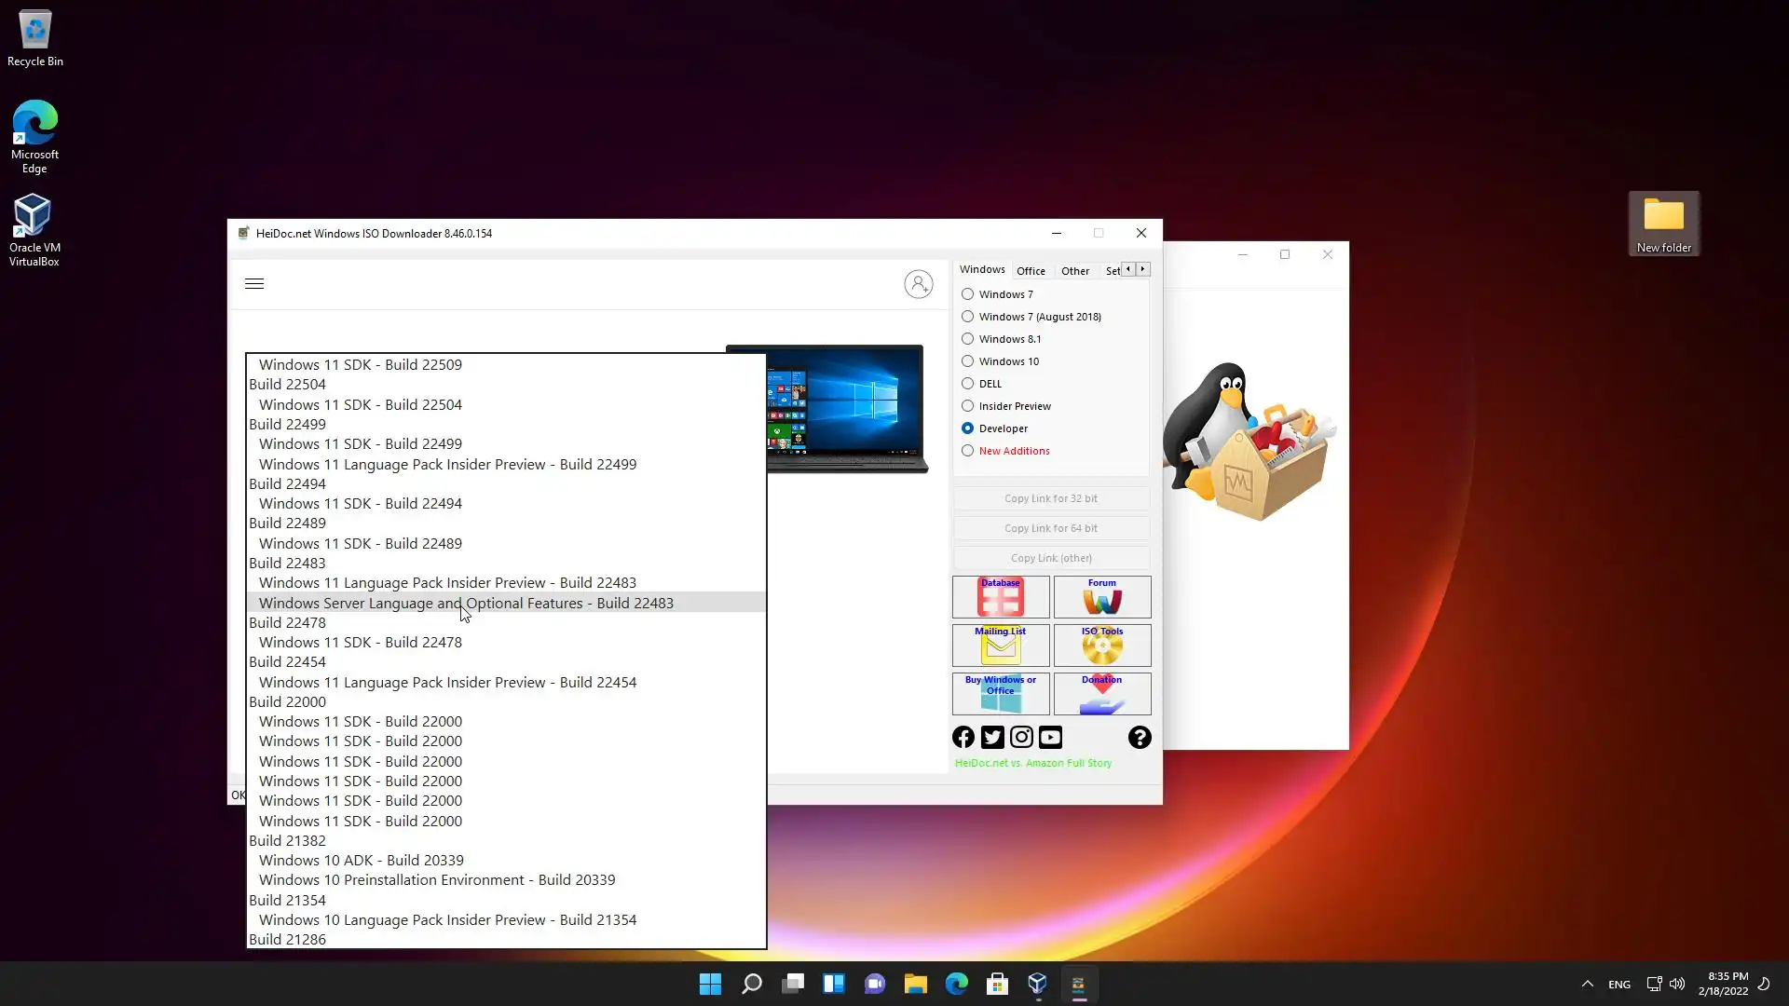
Task: Open the Forum tile
Action: point(1102,597)
